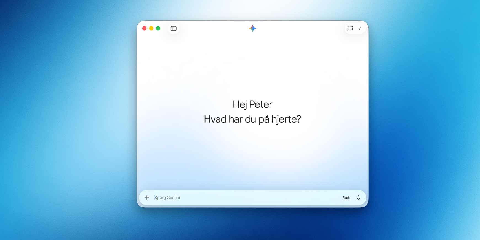Start voice input with the microphone icon
480x240 pixels.
358,198
